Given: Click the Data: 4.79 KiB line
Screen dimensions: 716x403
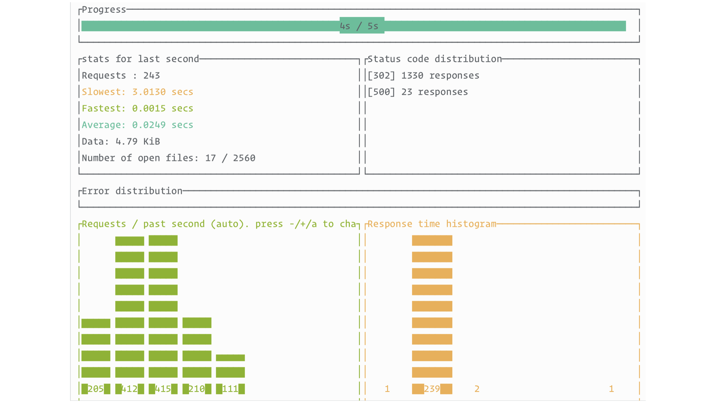Looking at the screenshot, I should point(121,141).
